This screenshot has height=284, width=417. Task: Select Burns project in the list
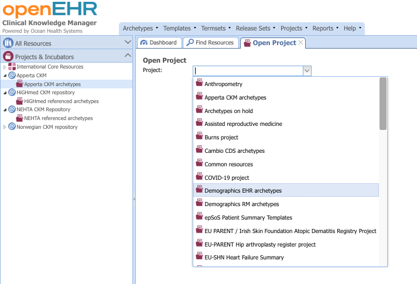click(286, 137)
